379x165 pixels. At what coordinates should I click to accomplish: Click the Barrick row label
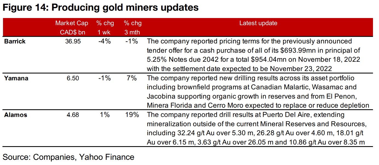pyautogui.click(x=15, y=41)
